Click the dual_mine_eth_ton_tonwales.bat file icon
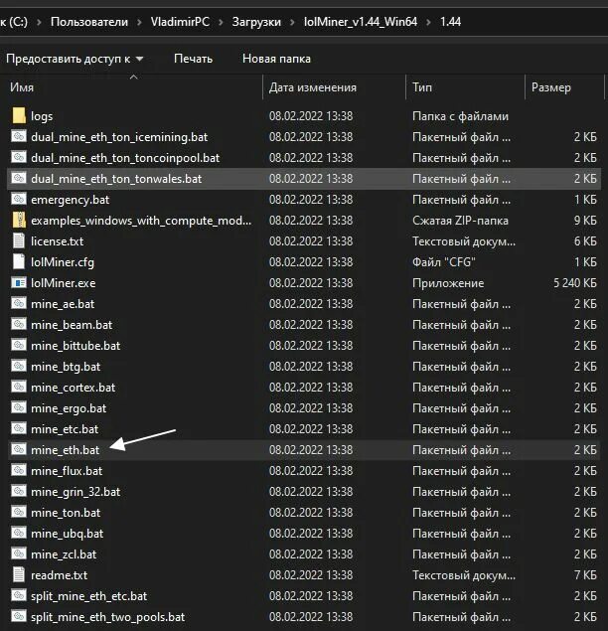The height and width of the screenshot is (631, 608). [x=19, y=178]
